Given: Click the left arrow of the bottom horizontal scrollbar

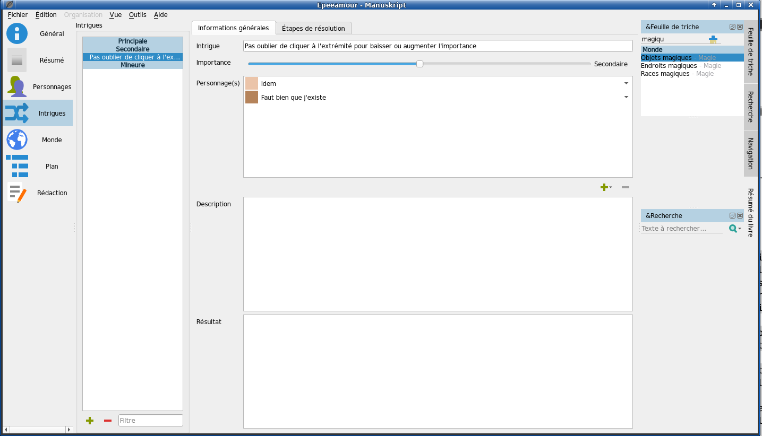Looking at the screenshot, I should [x=6, y=429].
